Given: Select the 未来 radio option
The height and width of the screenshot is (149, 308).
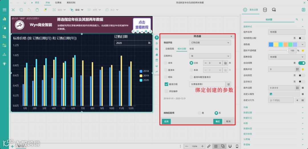Looking at the screenshot, I should pyautogui.click(x=191, y=70).
